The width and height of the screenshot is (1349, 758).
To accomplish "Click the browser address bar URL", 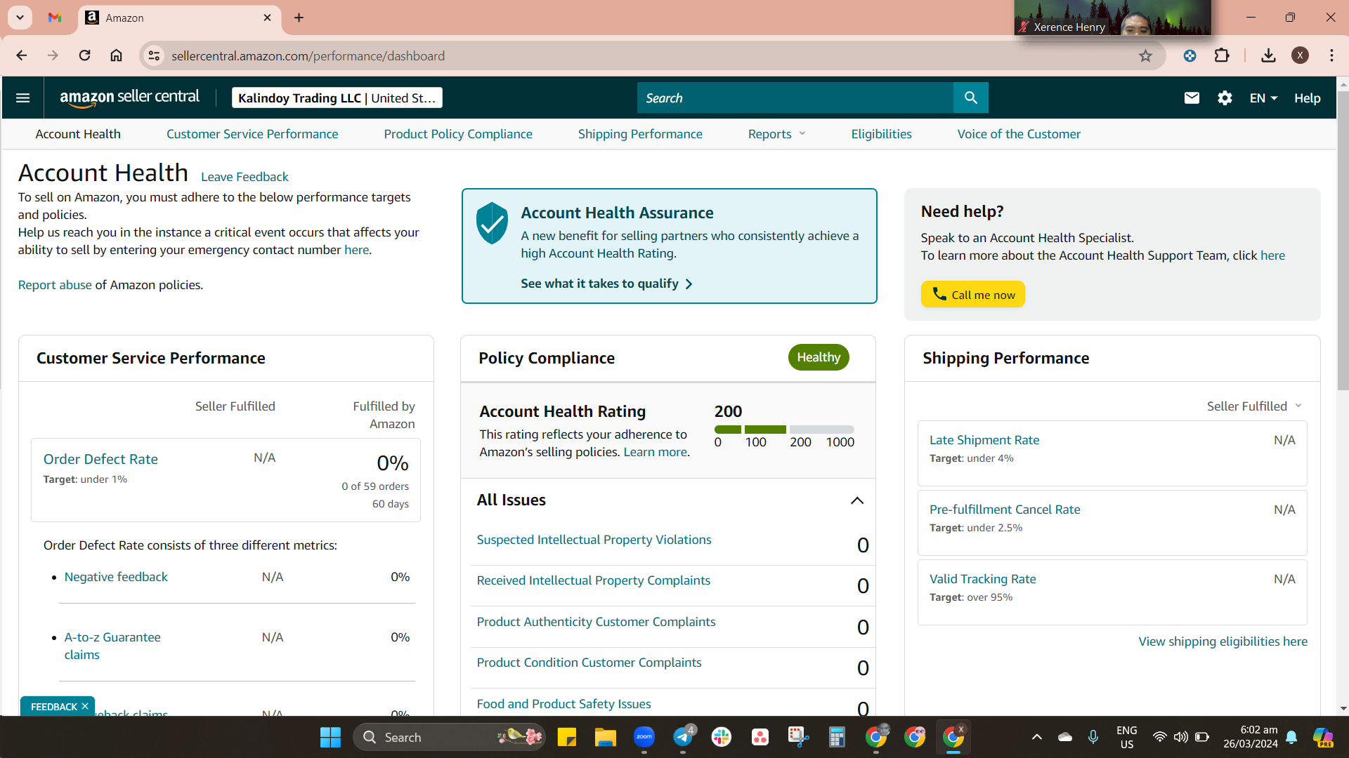I will (308, 56).
